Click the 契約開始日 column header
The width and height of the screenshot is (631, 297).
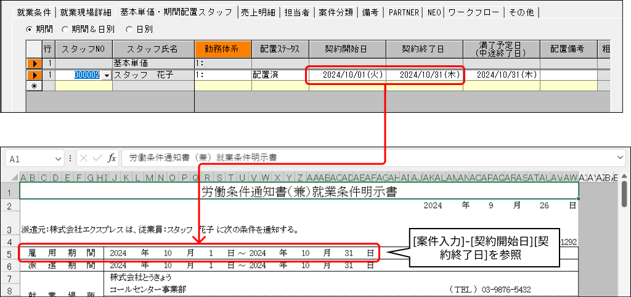coord(348,49)
